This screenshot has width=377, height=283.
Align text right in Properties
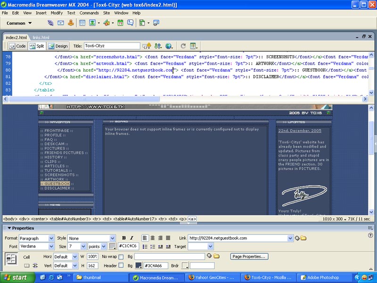tap(160, 238)
